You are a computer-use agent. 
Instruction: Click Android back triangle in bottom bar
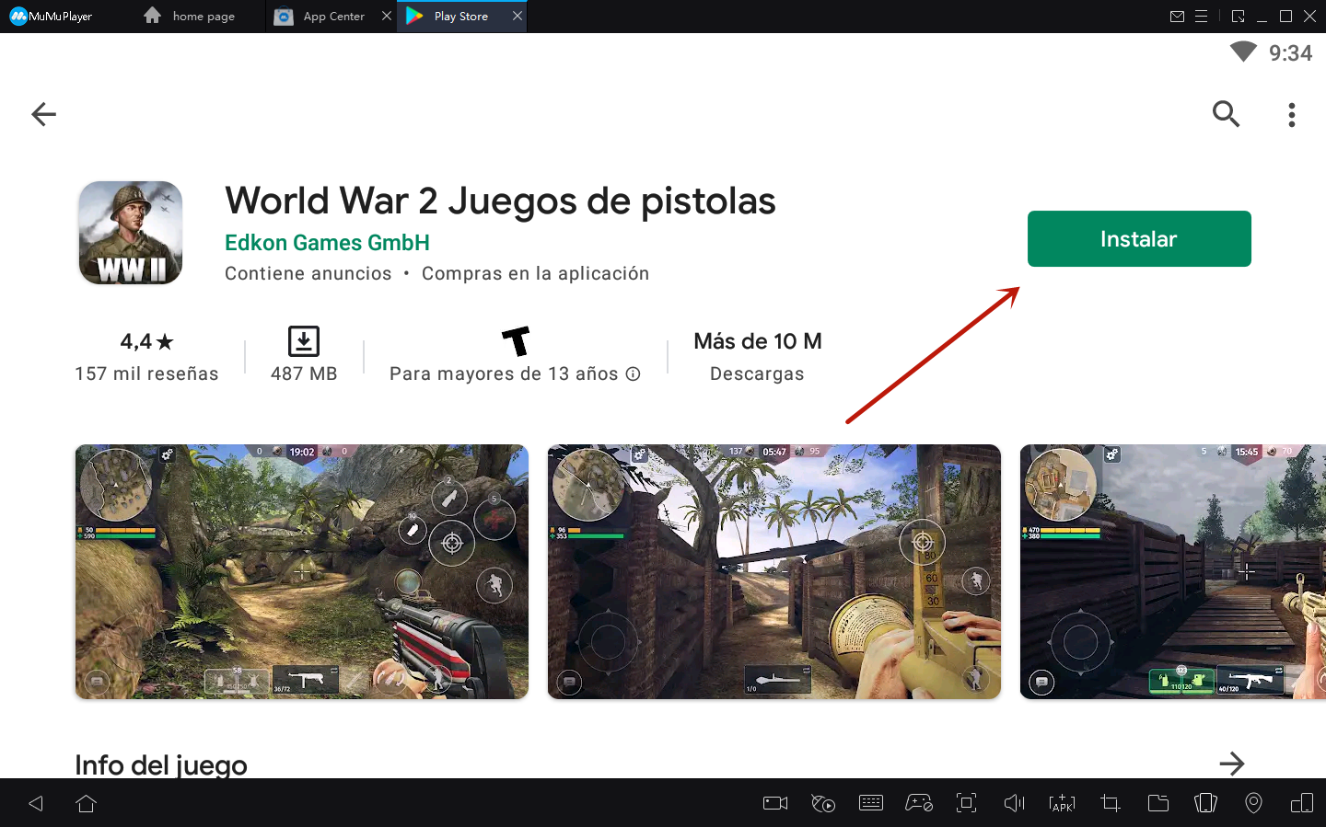[x=36, y=804]
